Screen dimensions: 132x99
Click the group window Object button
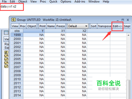32,26
